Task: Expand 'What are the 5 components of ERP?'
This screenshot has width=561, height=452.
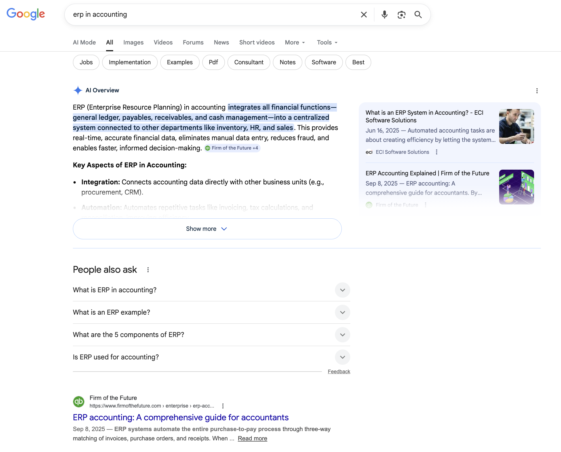Action: [x=342, y=335]
